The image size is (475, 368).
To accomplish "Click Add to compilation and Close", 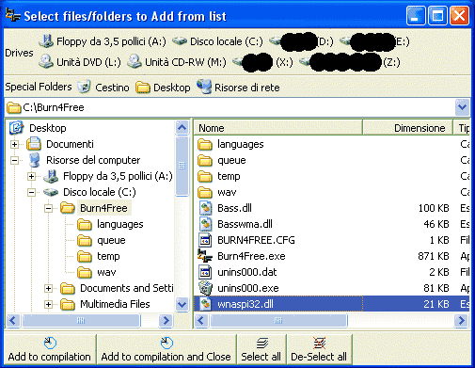I will [x=166, y=349].
